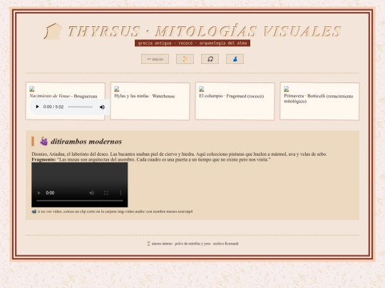Select El columpio · Fragonard (rococó) caption

tap(231, 96)
